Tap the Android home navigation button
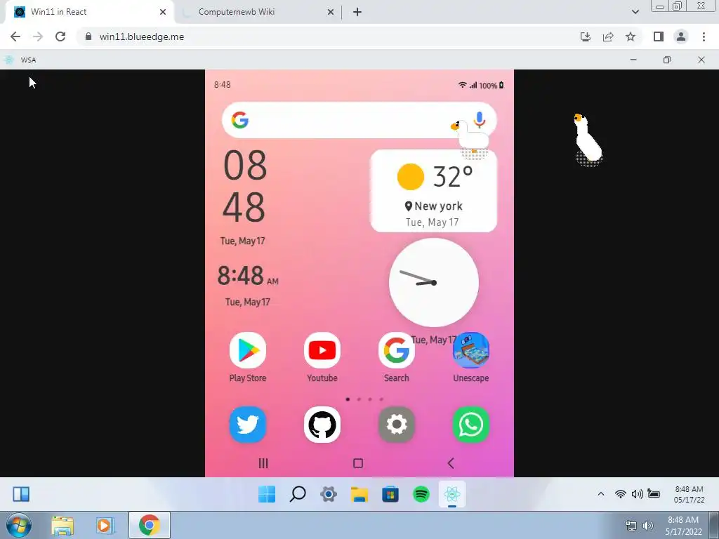Image resolution: width=719 pixels, height=539 pixels. click(x=358, y=463)
